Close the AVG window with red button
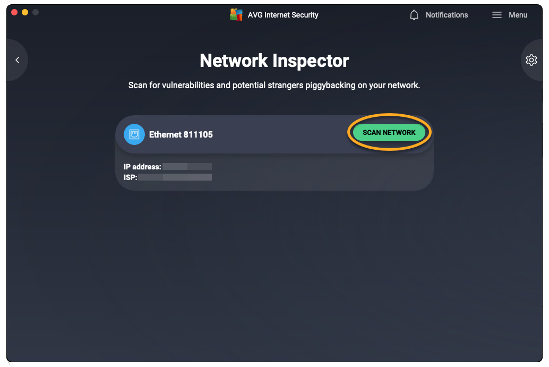549x367 pixels. 14,12
